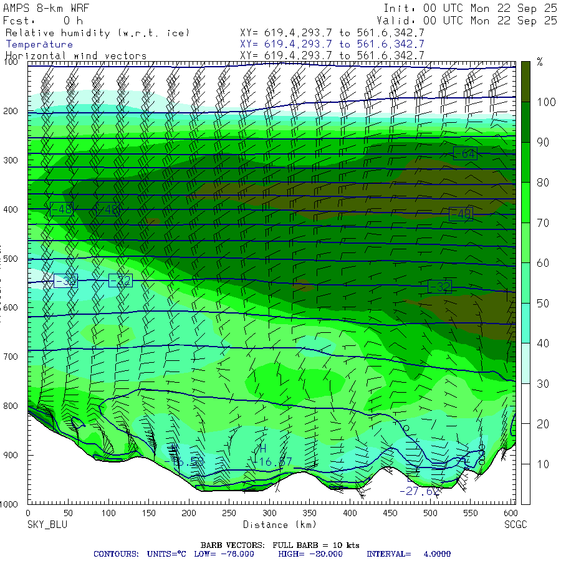This screenshot has width=561, height=561.
Task: Click distance axis tick "150"
Action: [x=148, y=513]
